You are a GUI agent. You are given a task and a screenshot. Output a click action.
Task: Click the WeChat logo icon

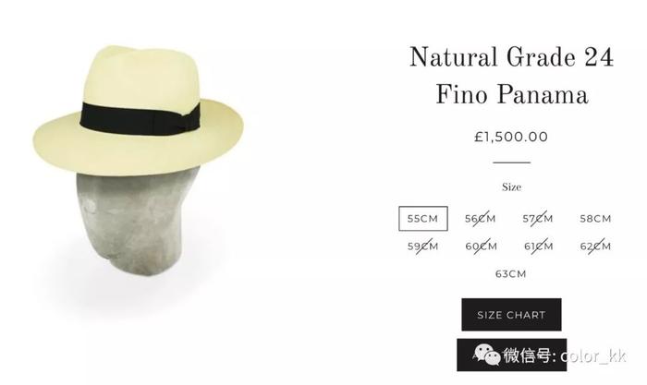(x=487, y=355)
